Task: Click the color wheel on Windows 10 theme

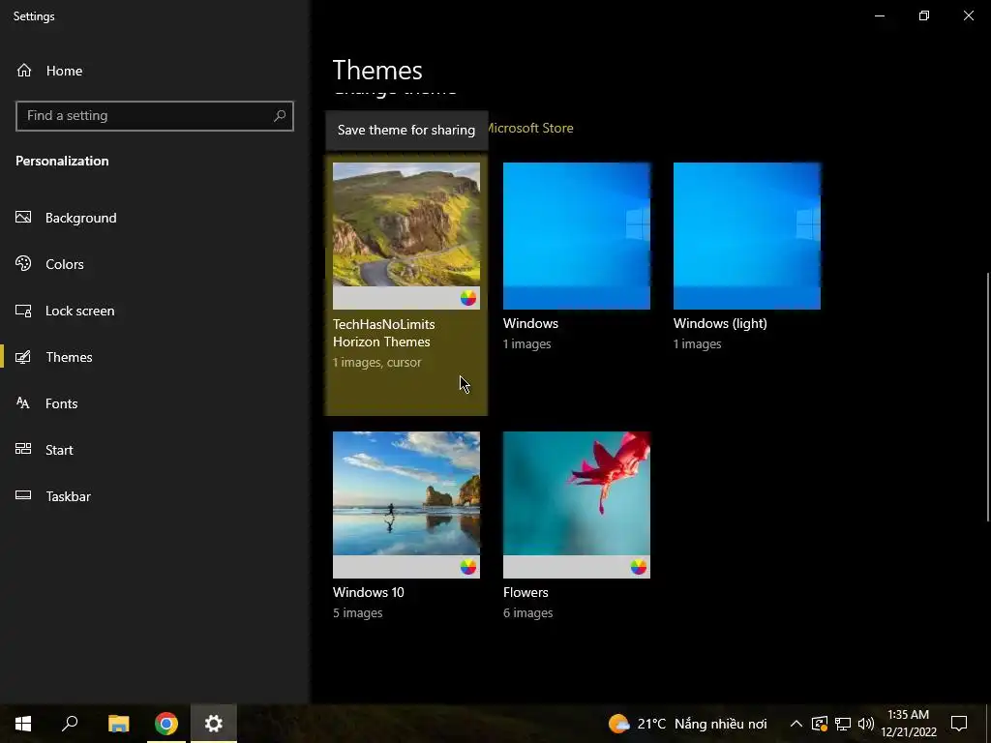Action: click(468, 567)
